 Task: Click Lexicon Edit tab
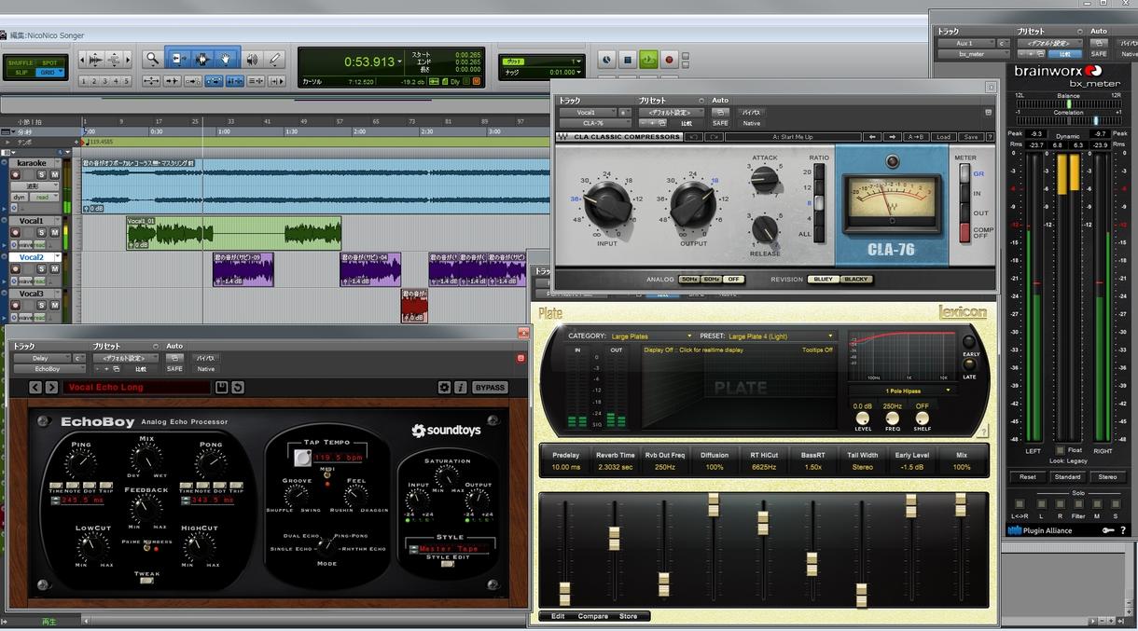click(x=558, y=616)
